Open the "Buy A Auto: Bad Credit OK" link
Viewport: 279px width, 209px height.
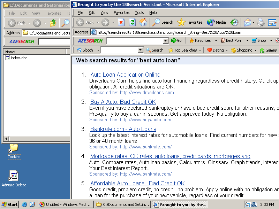pos(123,102)
